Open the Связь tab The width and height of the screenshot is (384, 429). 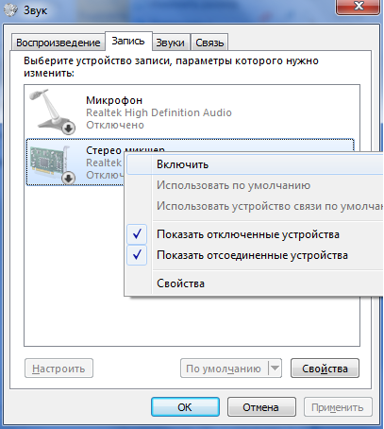pos(209,43)
